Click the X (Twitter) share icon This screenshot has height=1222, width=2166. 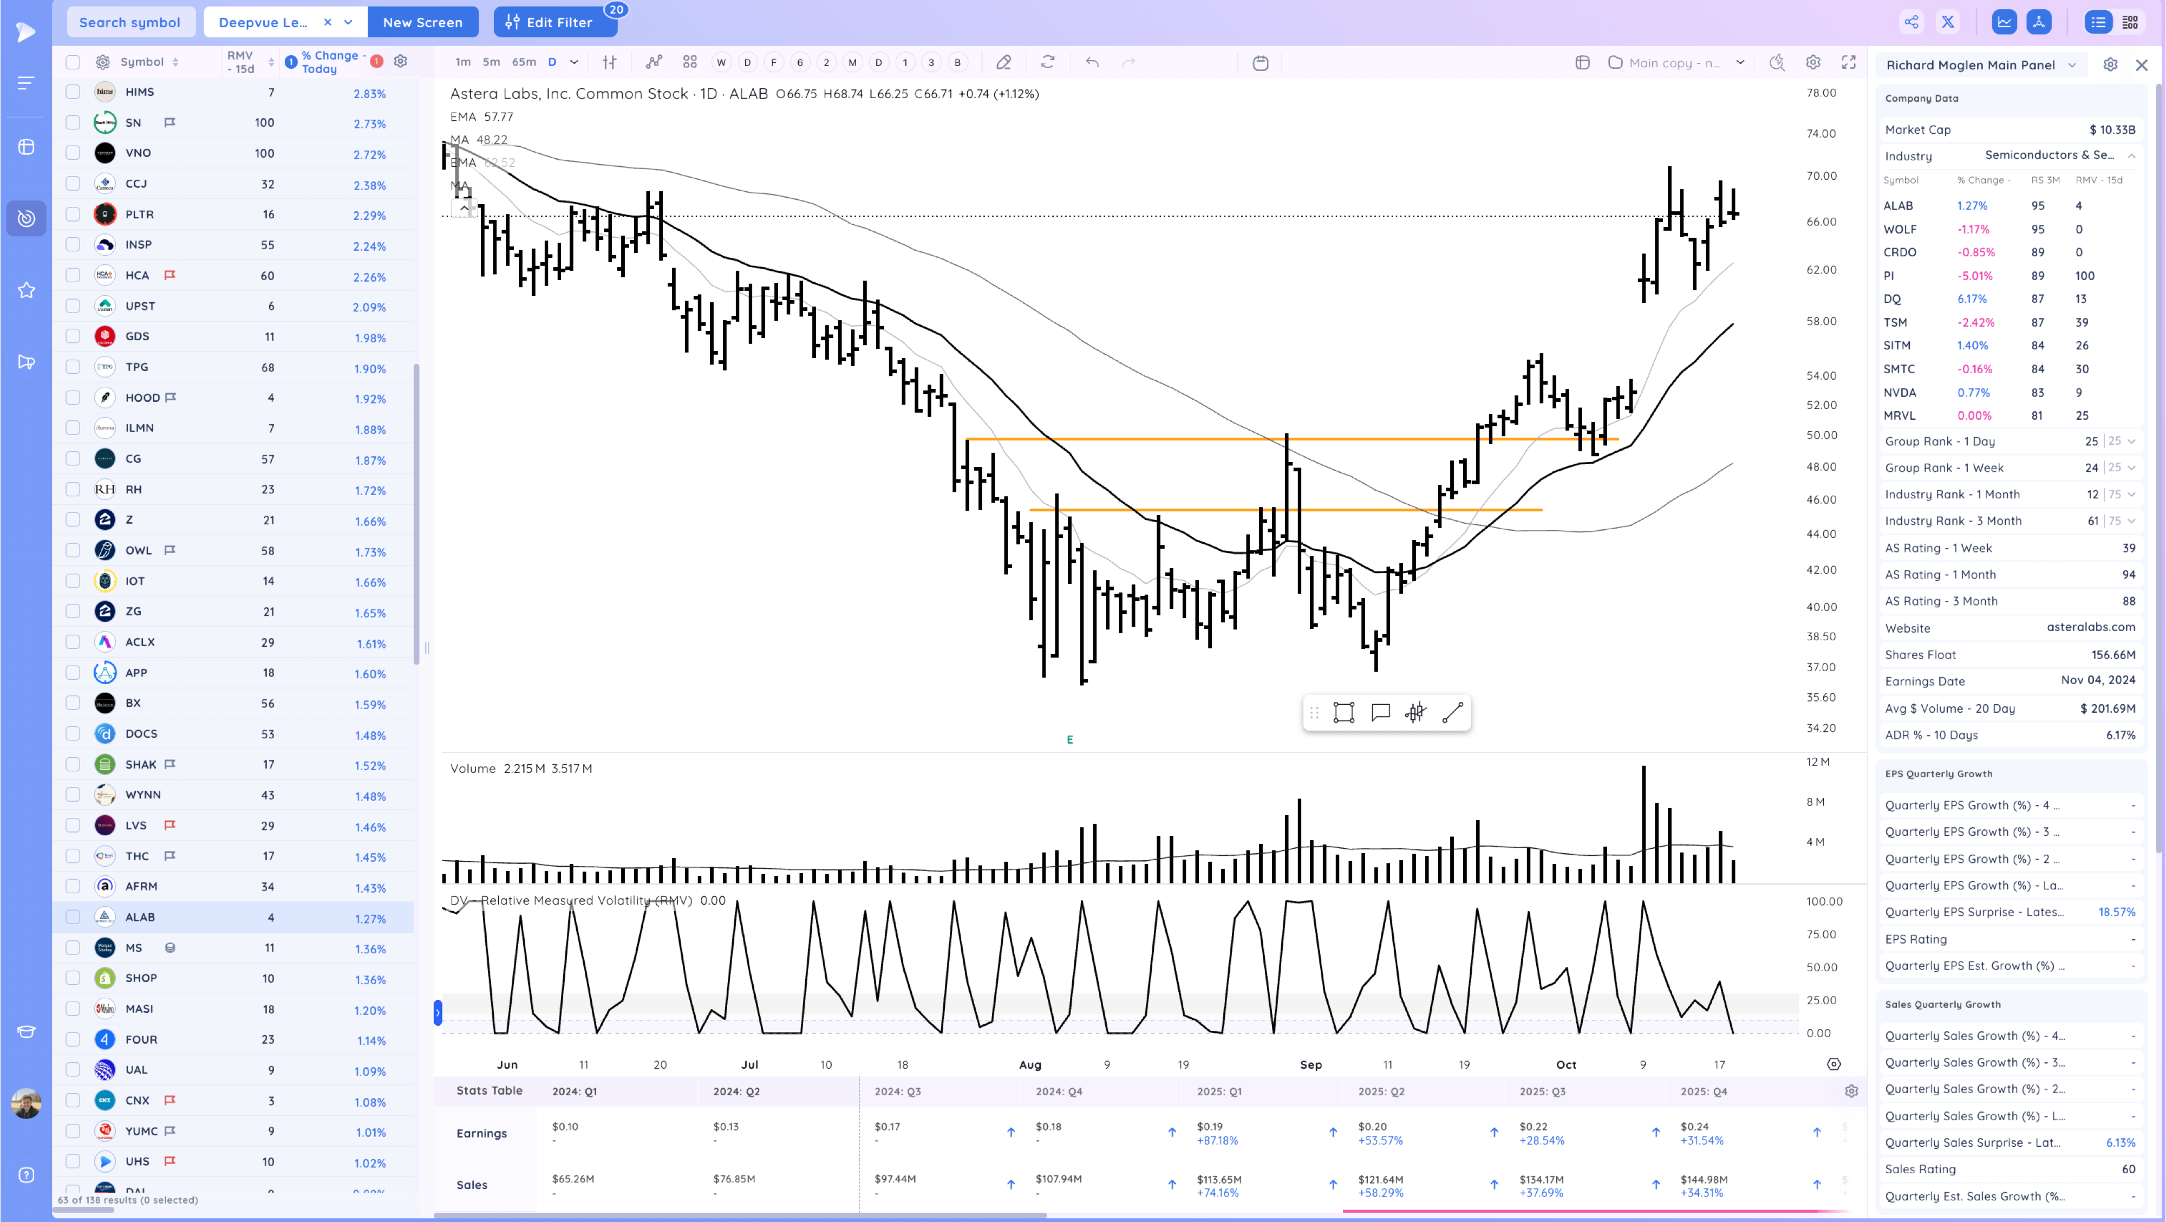point(1948,23)
